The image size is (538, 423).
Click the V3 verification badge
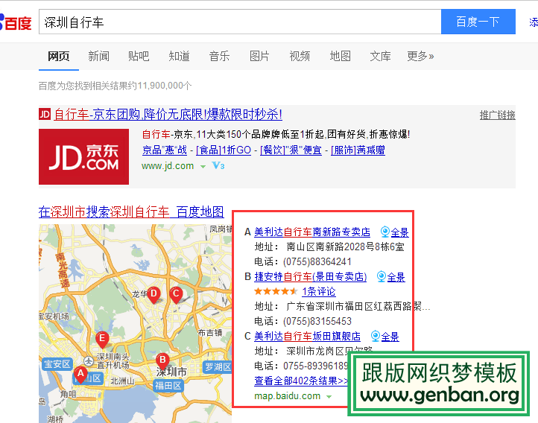coord(218,166)
